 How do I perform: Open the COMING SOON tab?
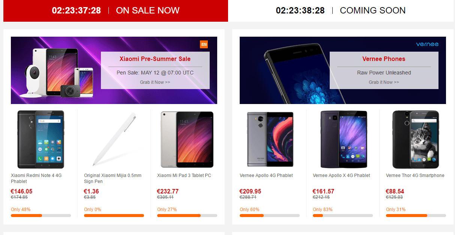point(341,10)
